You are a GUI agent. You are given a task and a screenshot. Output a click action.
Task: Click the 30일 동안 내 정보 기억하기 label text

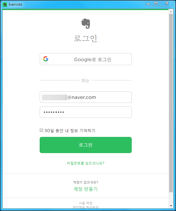(70, 131)
